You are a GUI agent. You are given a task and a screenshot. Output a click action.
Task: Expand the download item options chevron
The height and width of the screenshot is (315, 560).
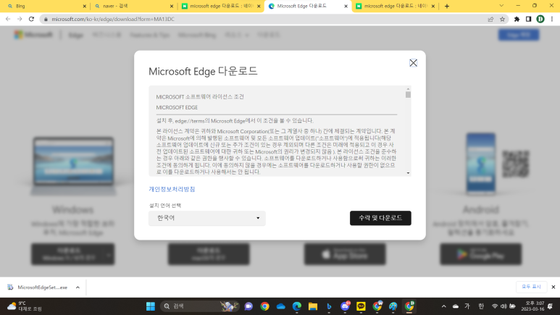click(78, 287)
